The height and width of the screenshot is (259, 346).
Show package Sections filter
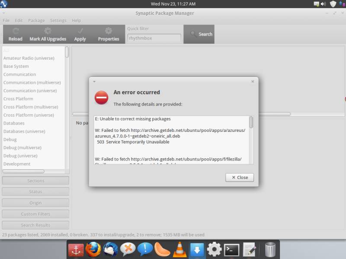click(x=35, y=181)
